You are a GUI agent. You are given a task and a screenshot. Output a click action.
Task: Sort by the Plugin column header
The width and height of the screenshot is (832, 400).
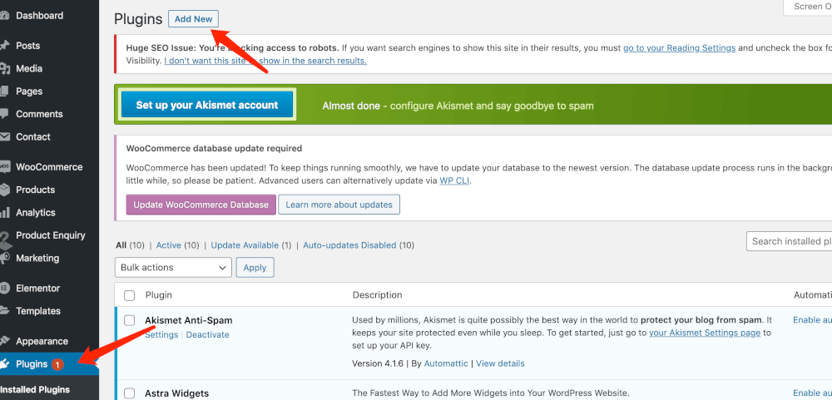pyautogui.click(x=159, y=295)
